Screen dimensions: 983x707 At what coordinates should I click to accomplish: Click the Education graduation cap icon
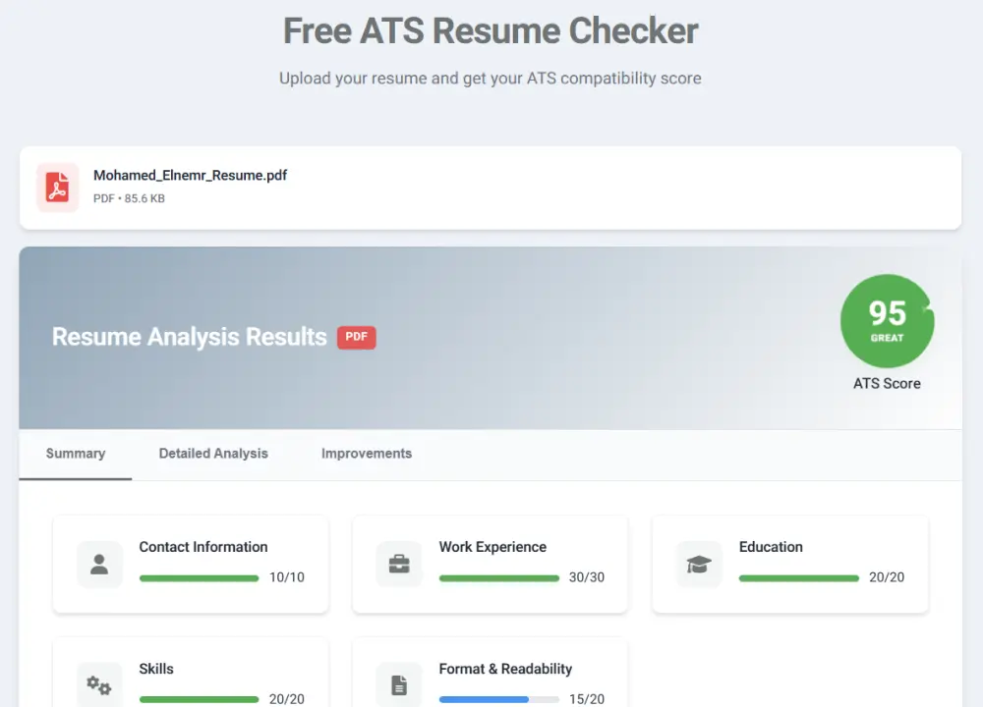(699, 564)
